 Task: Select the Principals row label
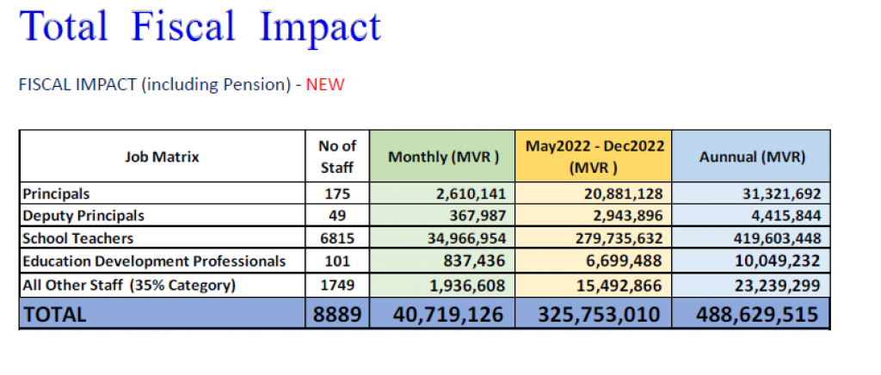tap(56, 194)
